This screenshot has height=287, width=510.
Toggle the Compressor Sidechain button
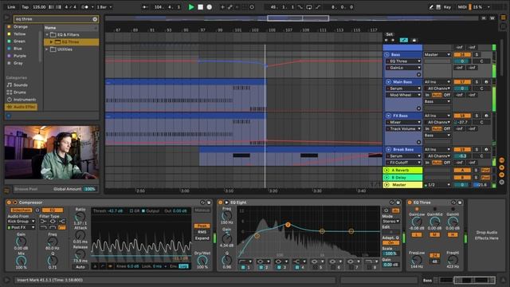(x=22, y=210)
